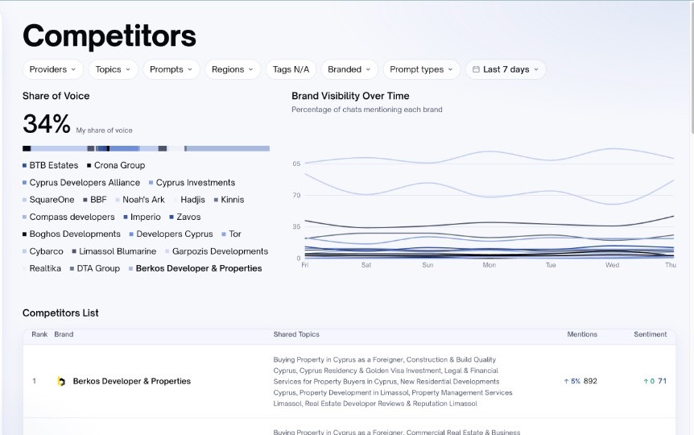Click the Zavos legend entry
This screenshot has width=694, height=435.
[x=185, y=217]
